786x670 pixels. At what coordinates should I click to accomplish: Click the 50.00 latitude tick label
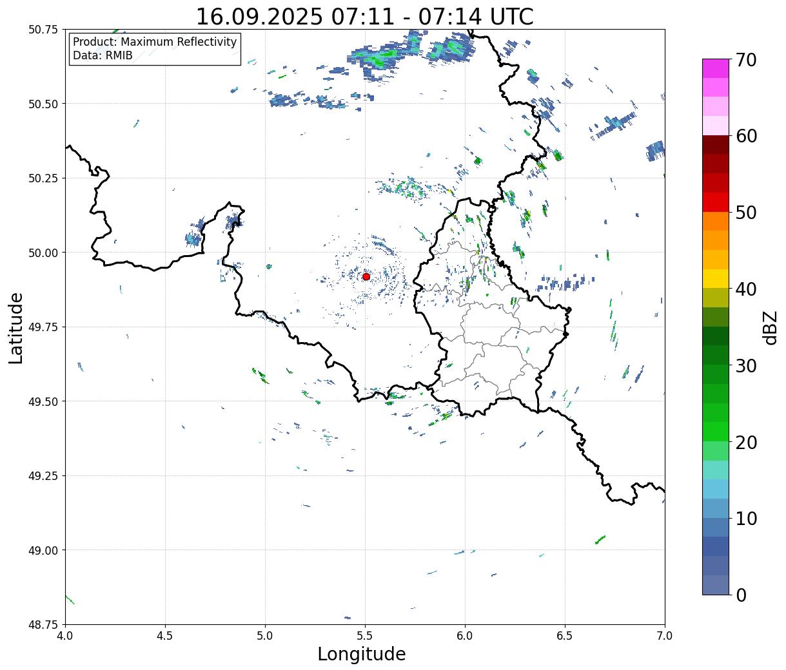[43, 253]
